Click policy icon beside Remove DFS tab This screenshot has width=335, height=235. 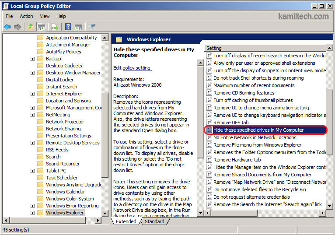tap(209, 123)
